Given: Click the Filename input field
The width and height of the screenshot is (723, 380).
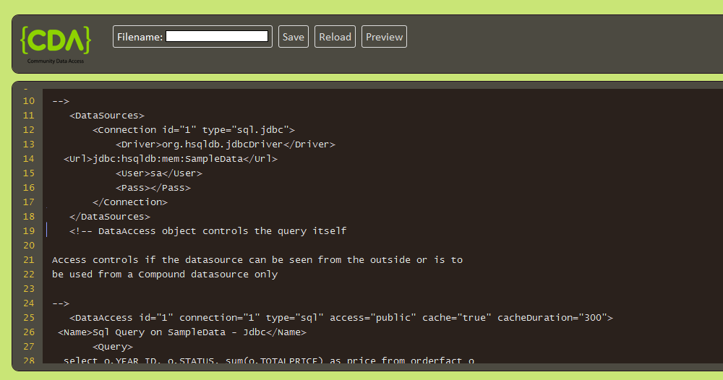Looking at the screenshot, I should (x=217, y=36).
